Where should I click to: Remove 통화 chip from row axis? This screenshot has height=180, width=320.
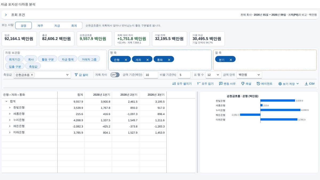(x=169, y=60)
